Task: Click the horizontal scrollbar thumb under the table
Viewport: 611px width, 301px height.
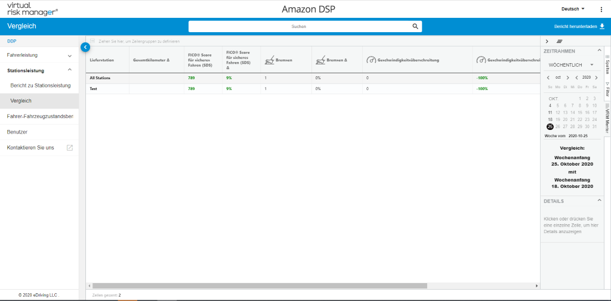Action: (x=260, y=286)
